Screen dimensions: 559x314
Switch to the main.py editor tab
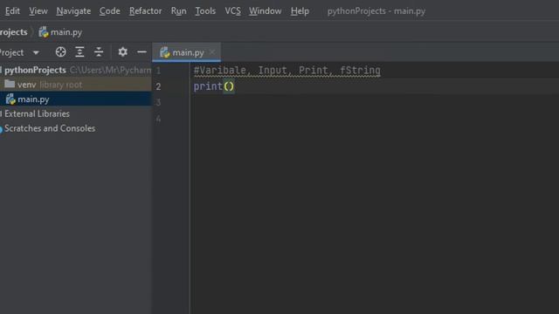[186, 52]
